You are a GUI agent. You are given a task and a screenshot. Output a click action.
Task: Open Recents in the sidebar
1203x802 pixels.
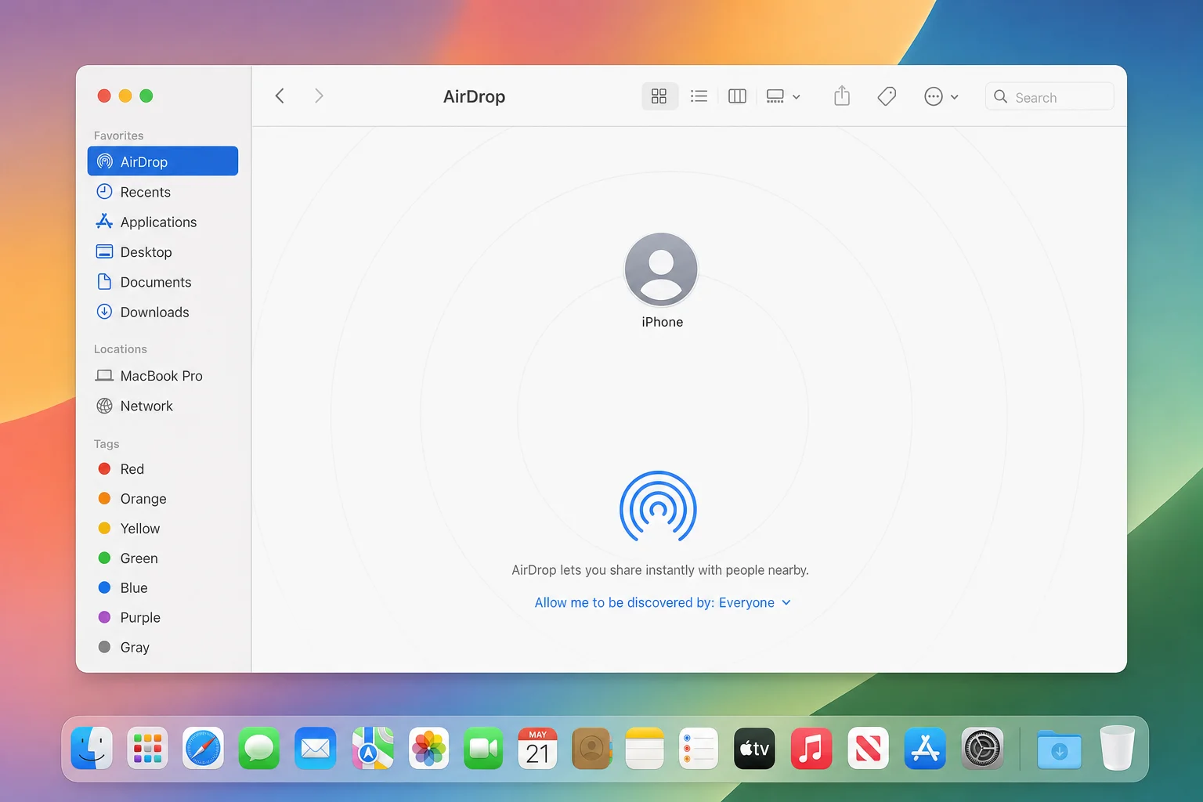point(163,192)
